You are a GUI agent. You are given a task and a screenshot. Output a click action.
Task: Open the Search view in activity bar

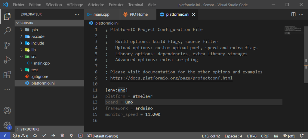(x=7, y=31)
